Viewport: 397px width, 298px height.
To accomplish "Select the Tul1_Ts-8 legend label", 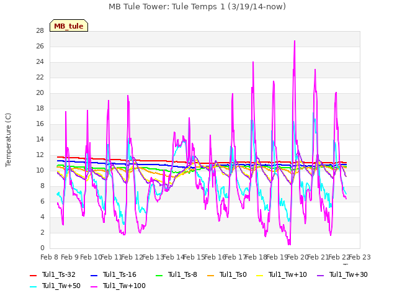I will point(182,274).
